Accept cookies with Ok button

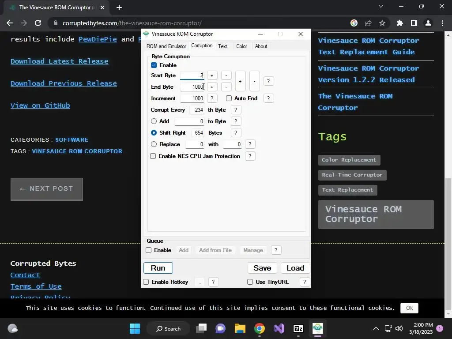409,308
